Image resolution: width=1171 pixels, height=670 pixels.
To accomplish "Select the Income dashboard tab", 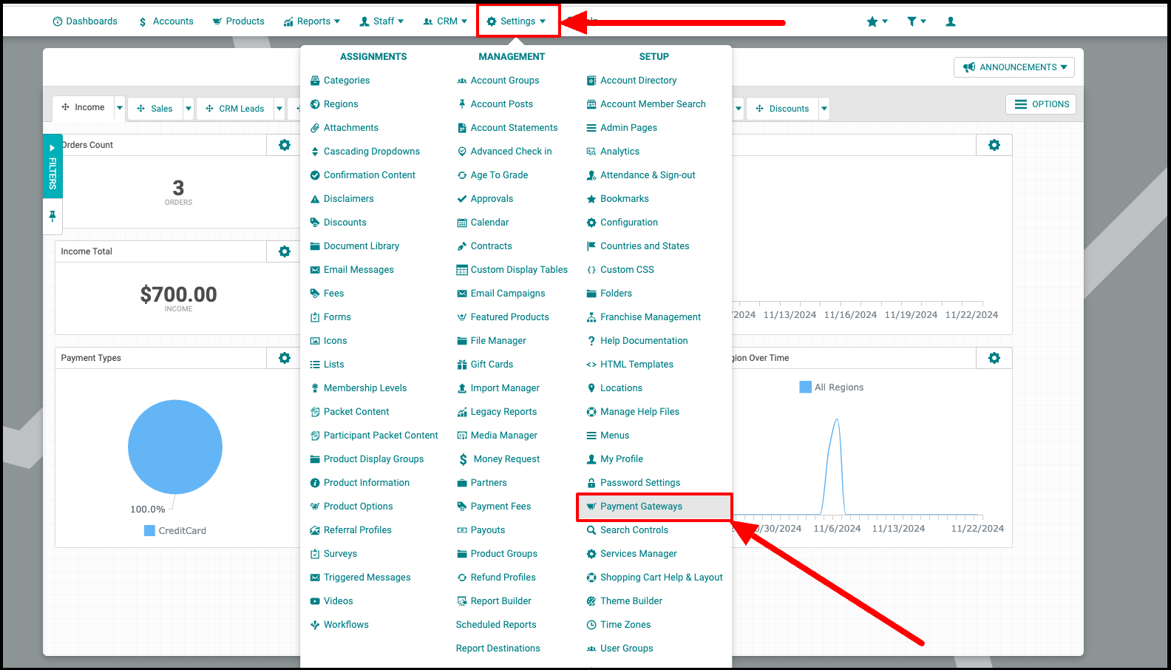I will coord(83,107).
